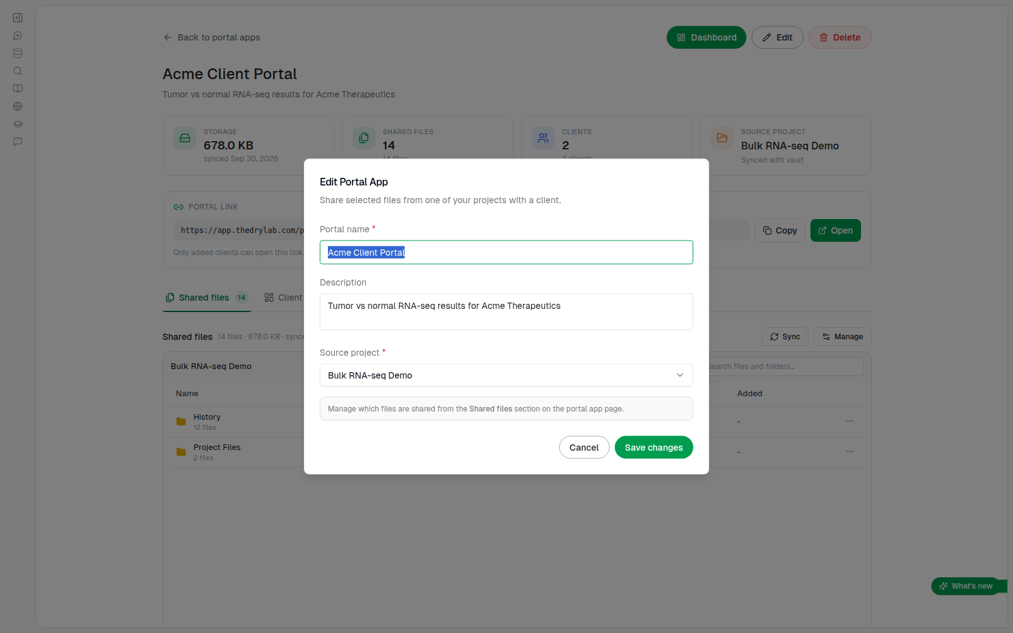Image resolution: width=1013 pixels, height=633 pixels.
Task: Open the Source project dropdown
Action: pyautogui.click(x=507, y=375)
